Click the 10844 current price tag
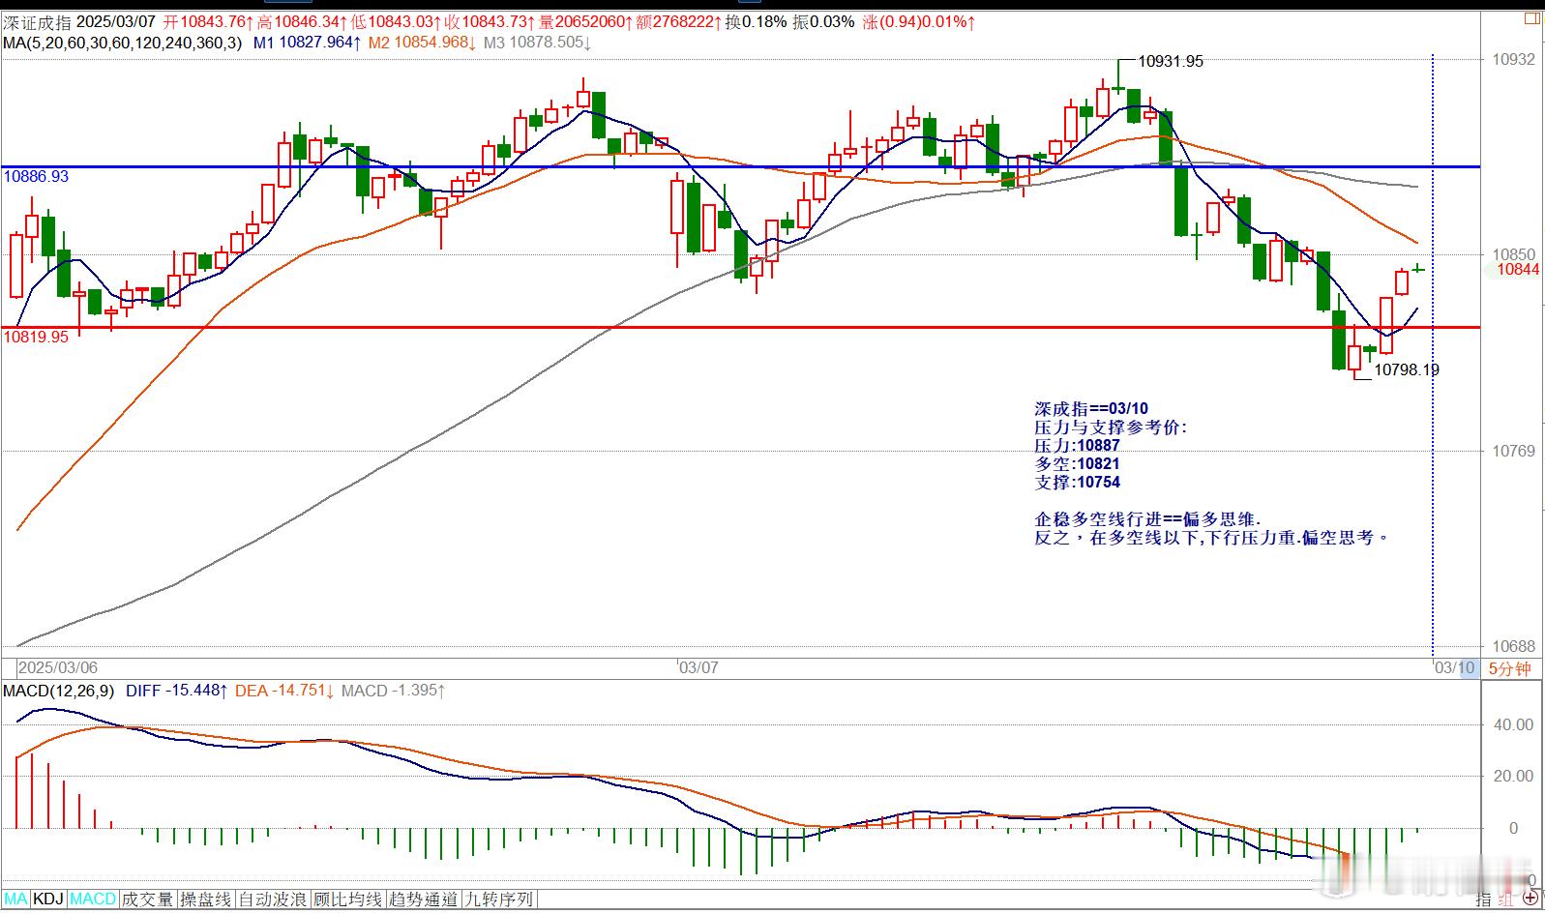Viewport: 1545px width, 914px height. (x=1517, y=269)
